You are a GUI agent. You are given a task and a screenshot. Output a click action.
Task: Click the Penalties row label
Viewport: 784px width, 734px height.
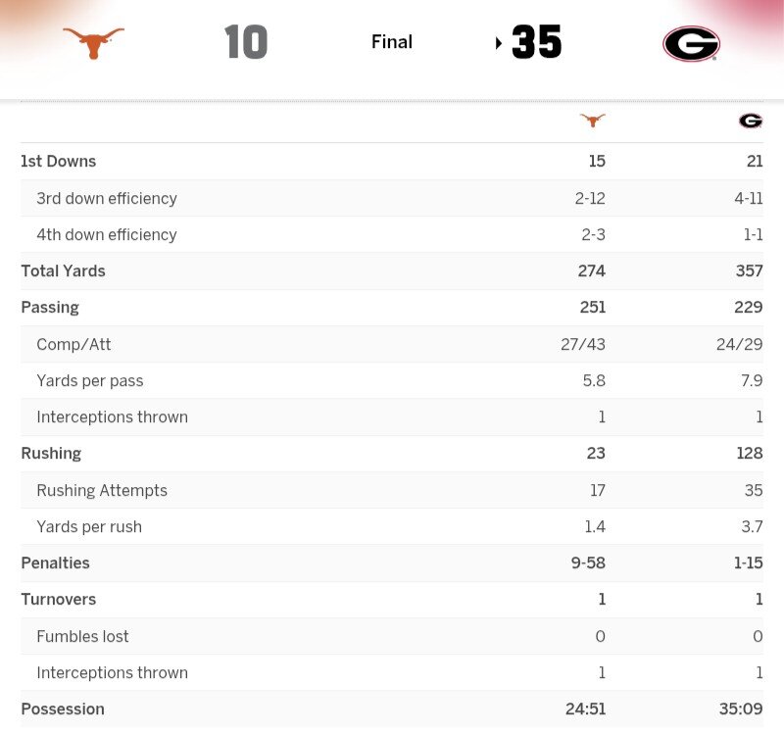55,563
